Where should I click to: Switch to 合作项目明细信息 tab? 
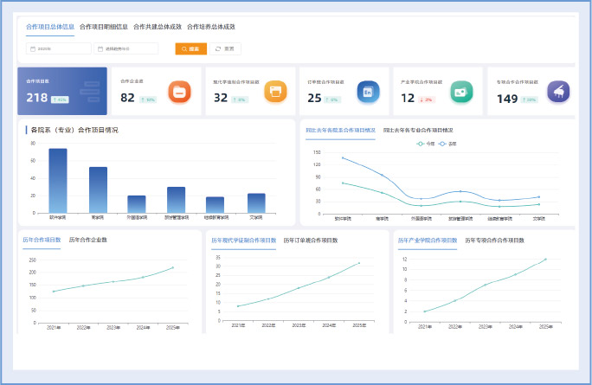click(x=103, y=27)
